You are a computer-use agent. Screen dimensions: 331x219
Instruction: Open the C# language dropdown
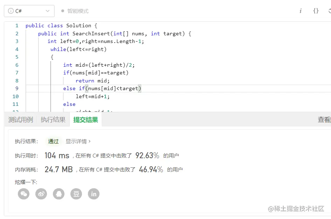coord(29,11)
